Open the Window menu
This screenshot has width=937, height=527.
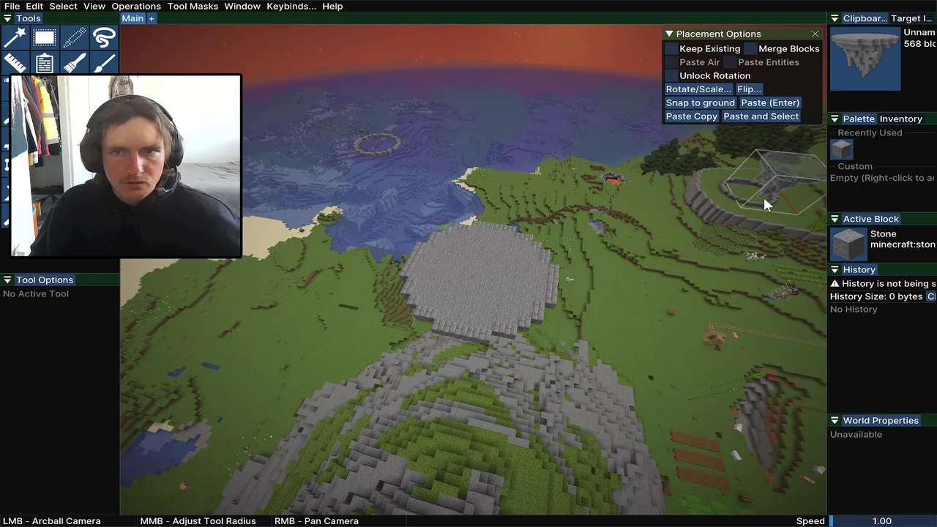[x=242, y=6]
